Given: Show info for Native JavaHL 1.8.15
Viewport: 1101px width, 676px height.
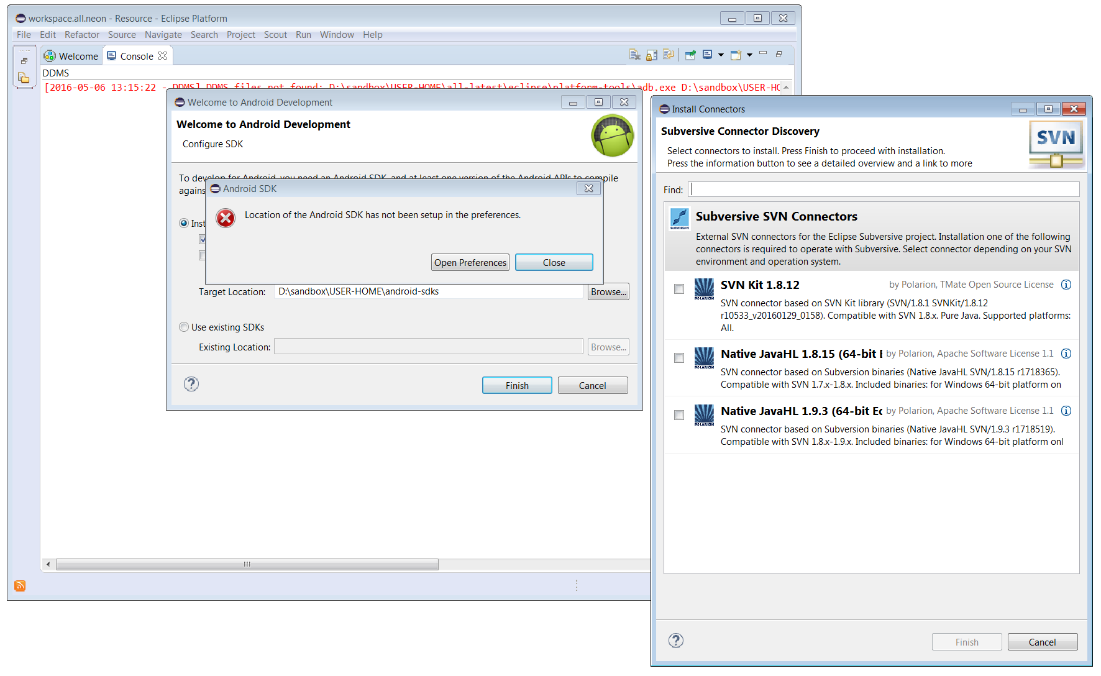Looking at the screenshot, I should (x=1066, y=354).
